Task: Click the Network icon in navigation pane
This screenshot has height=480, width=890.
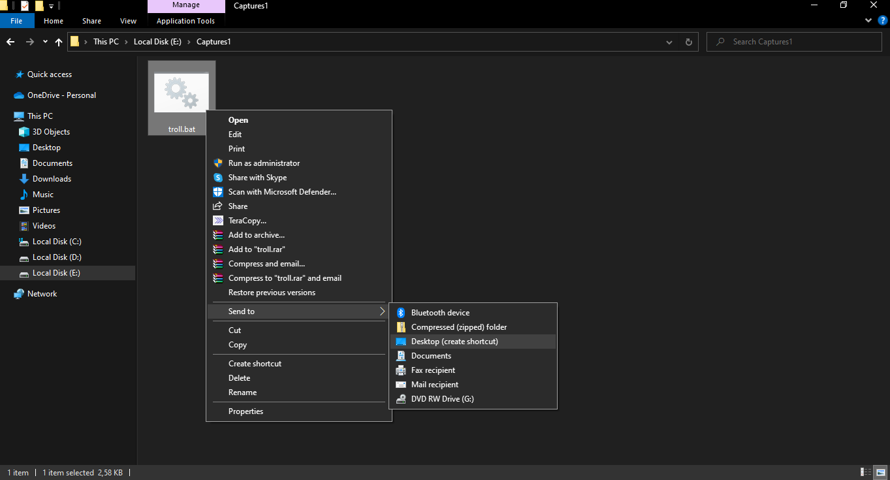Action: (19, 294)
